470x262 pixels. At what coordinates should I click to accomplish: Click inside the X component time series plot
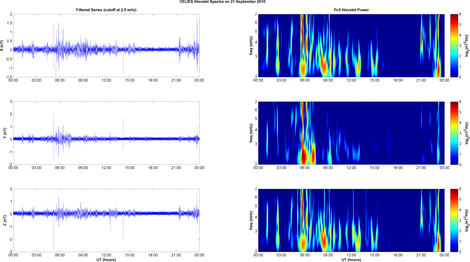[x=106, y=46]
